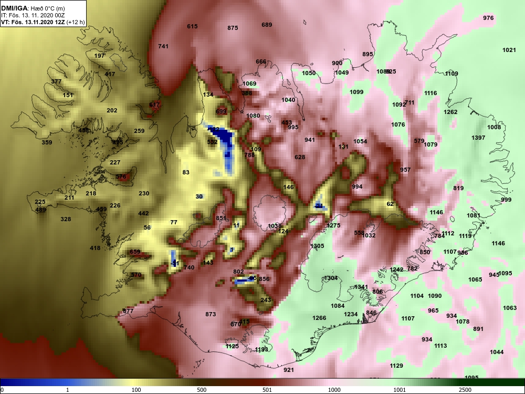Select the map value '976'

point(488,18)
